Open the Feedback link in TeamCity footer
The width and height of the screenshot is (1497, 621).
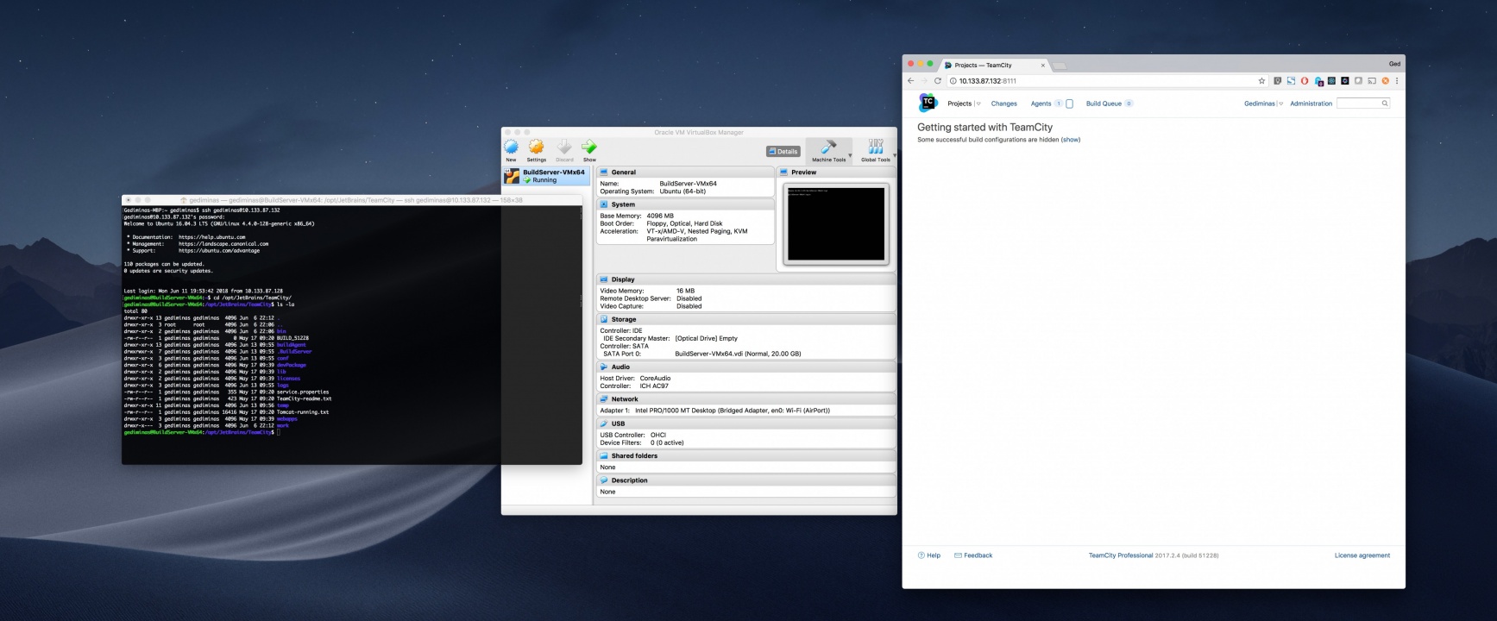(x=973, y=555)
